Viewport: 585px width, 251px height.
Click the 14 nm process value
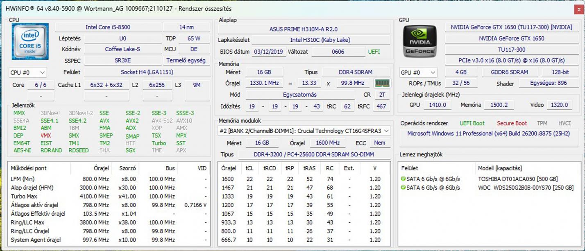point(186,27)
